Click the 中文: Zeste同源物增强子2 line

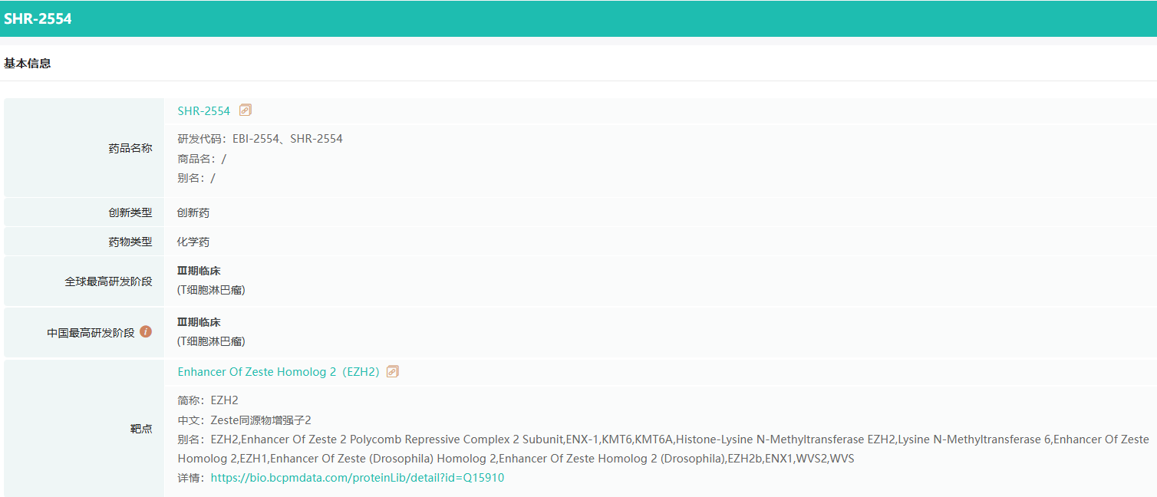244,420
